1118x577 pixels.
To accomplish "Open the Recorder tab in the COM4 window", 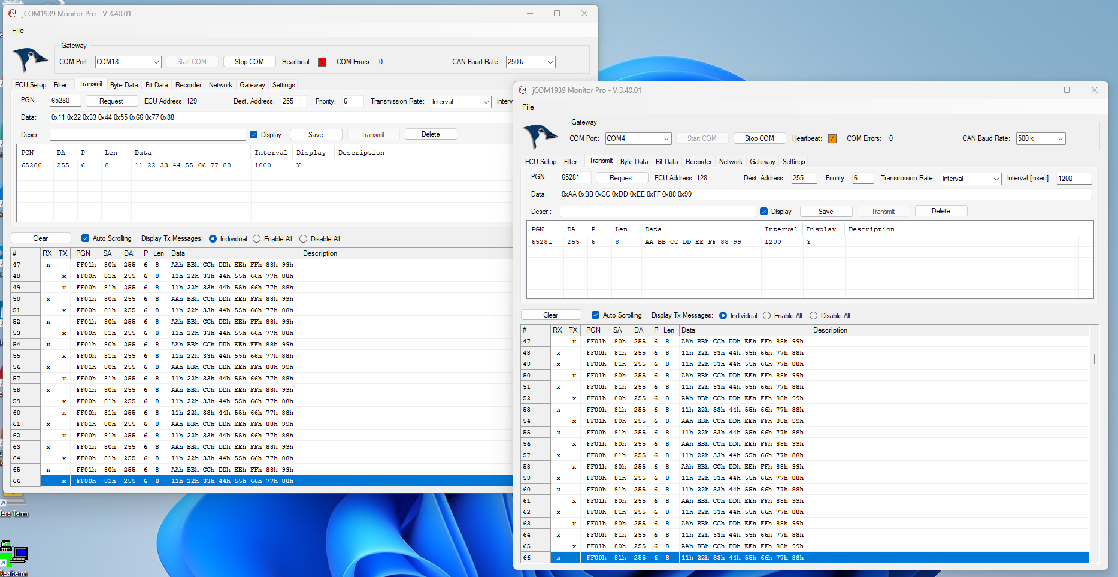I will tap(698, 162).
